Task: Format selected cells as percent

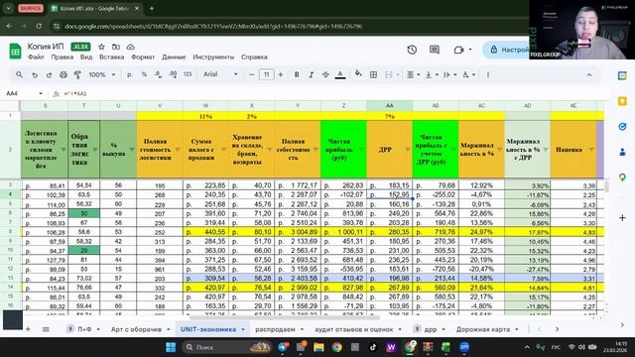Action: pos(144,74)
